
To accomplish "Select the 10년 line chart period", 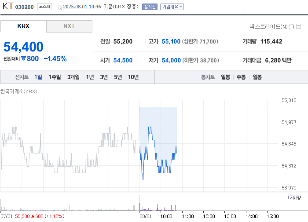I will coord(133,77).
